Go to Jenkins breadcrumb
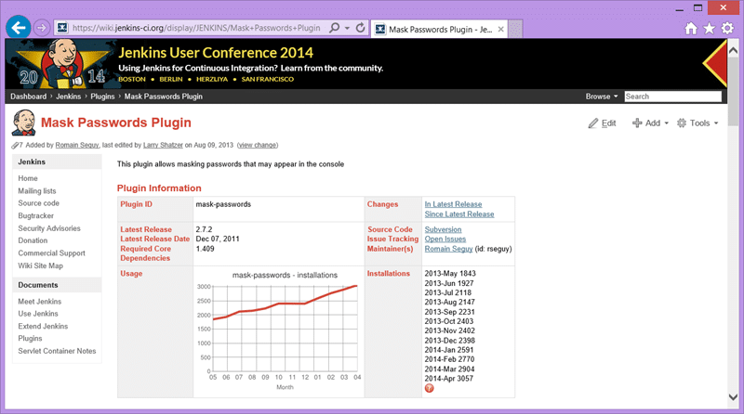This screenshot has width=744, height=414. click(x=68, y=97)
